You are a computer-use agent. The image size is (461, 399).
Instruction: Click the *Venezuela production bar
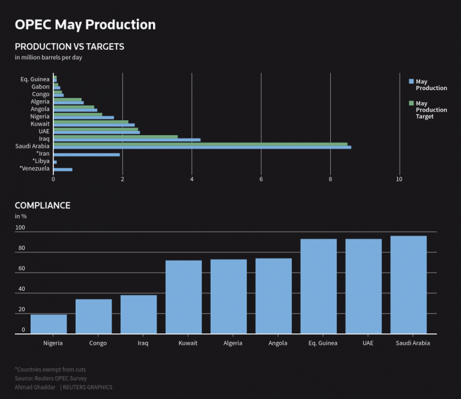click(63, 169)
